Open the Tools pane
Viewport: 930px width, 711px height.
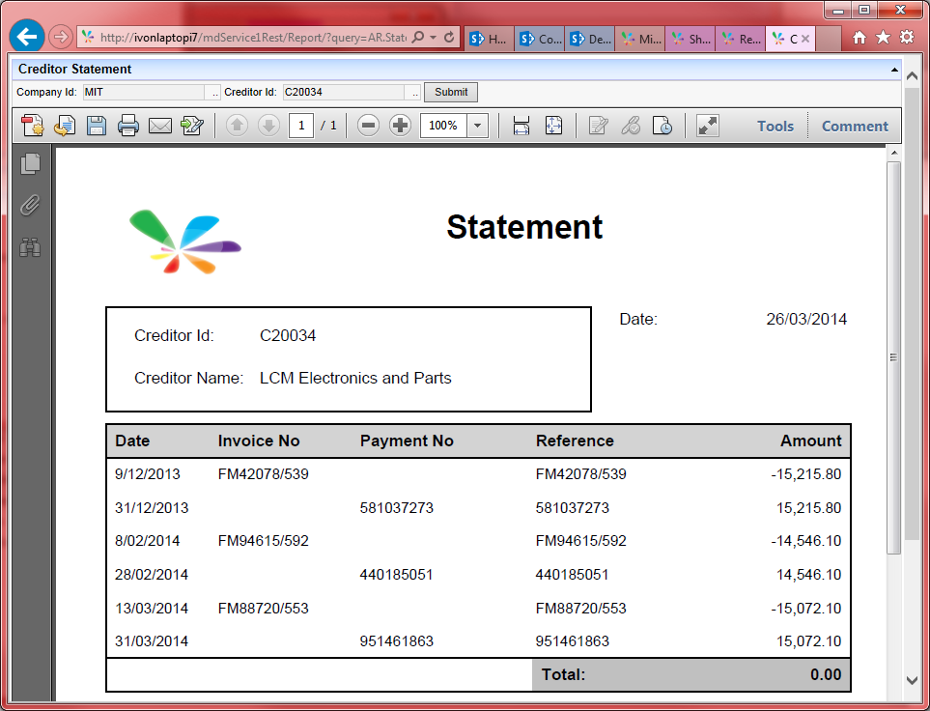[x=775, y=127]
